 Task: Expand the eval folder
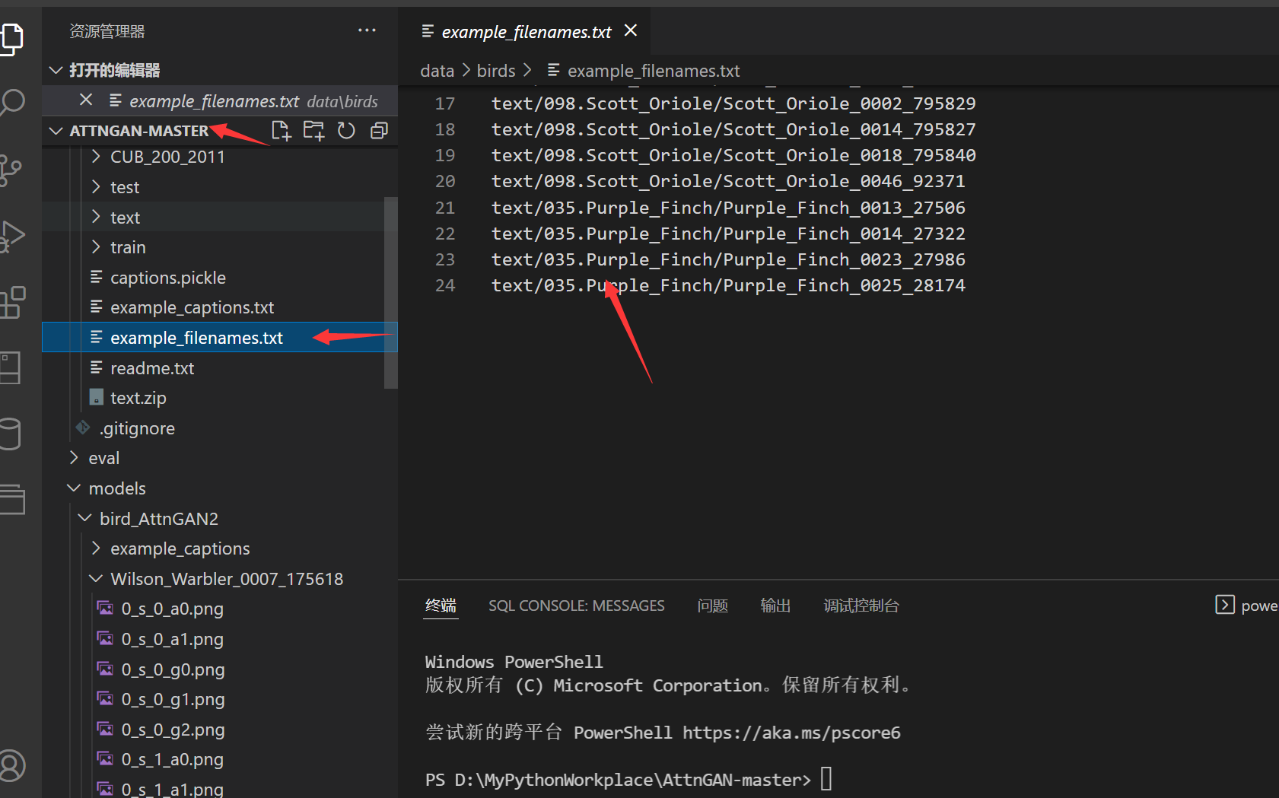(74, 458)
